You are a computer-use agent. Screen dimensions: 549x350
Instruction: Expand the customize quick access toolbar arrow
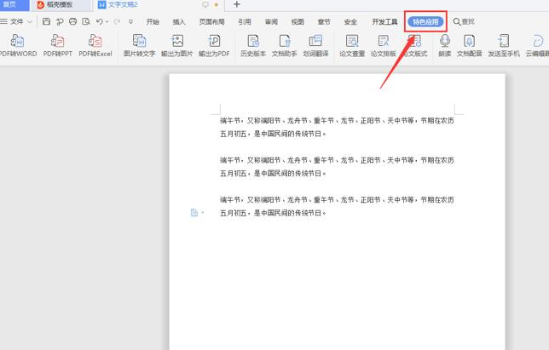[130, 21]
